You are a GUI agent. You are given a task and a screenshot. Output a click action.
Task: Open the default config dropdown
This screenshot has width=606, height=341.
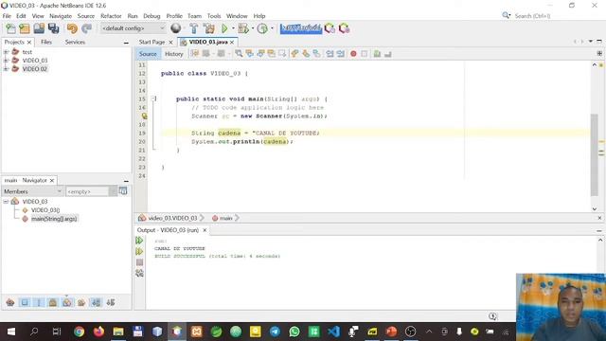133,28
